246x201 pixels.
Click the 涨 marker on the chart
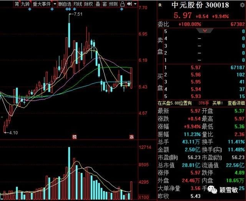pyautogui.click(x=131, y=137)
